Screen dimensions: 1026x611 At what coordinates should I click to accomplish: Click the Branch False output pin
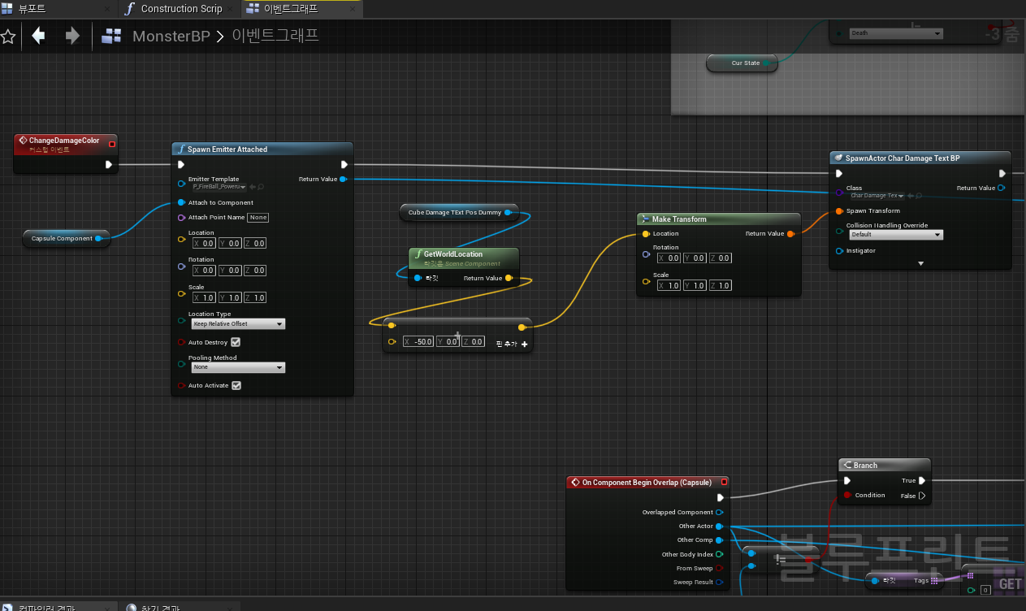coord(921,495)
